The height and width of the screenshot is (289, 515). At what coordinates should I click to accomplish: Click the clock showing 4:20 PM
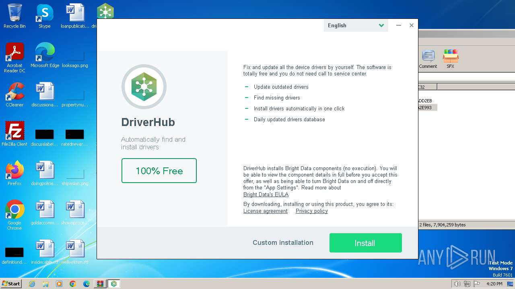(494, 284)
